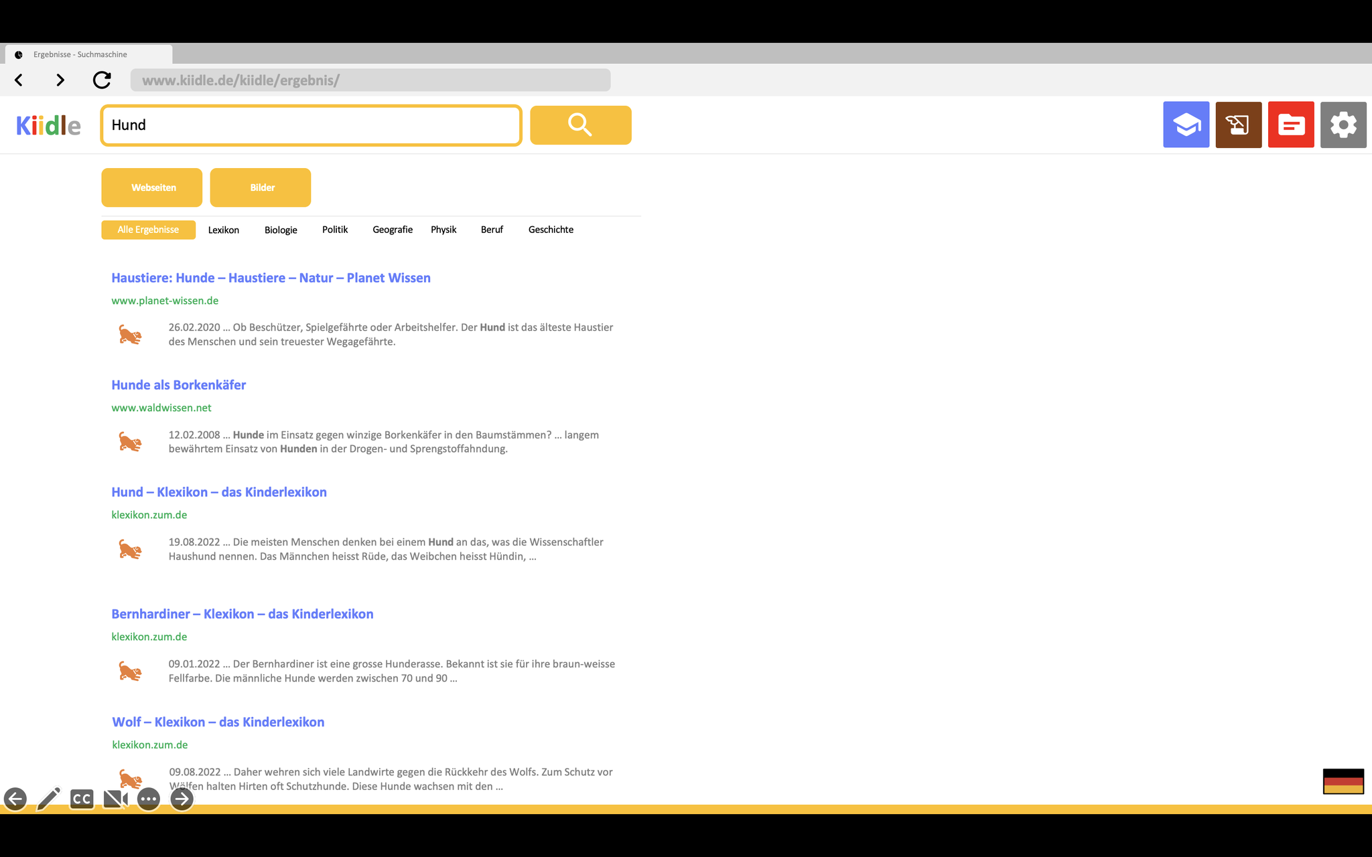
Task: Filter results by Physik
Action: [443, 230]
